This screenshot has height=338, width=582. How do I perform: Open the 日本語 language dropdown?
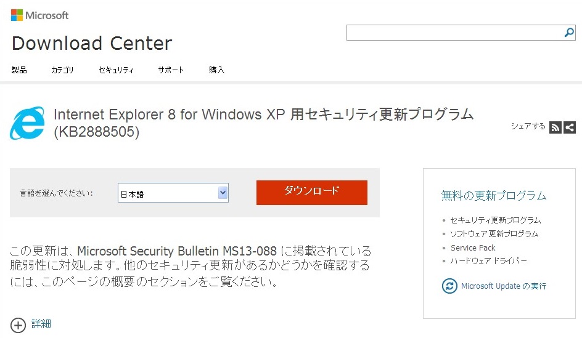[x=173, y=193]
